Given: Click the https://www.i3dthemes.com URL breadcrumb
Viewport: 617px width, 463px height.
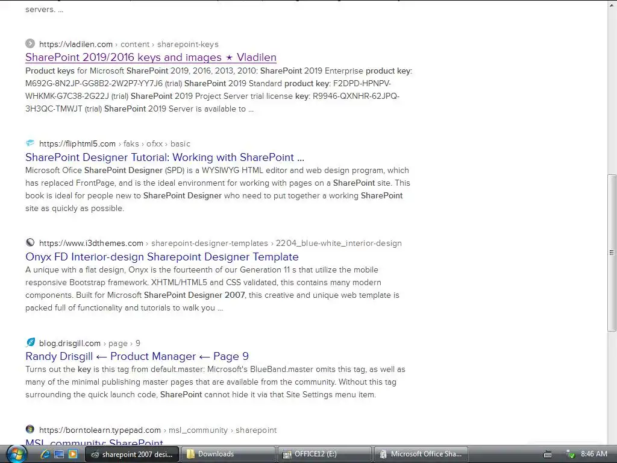Looking at the screenshot, I should pyautogui.click(x=91, y=244).
